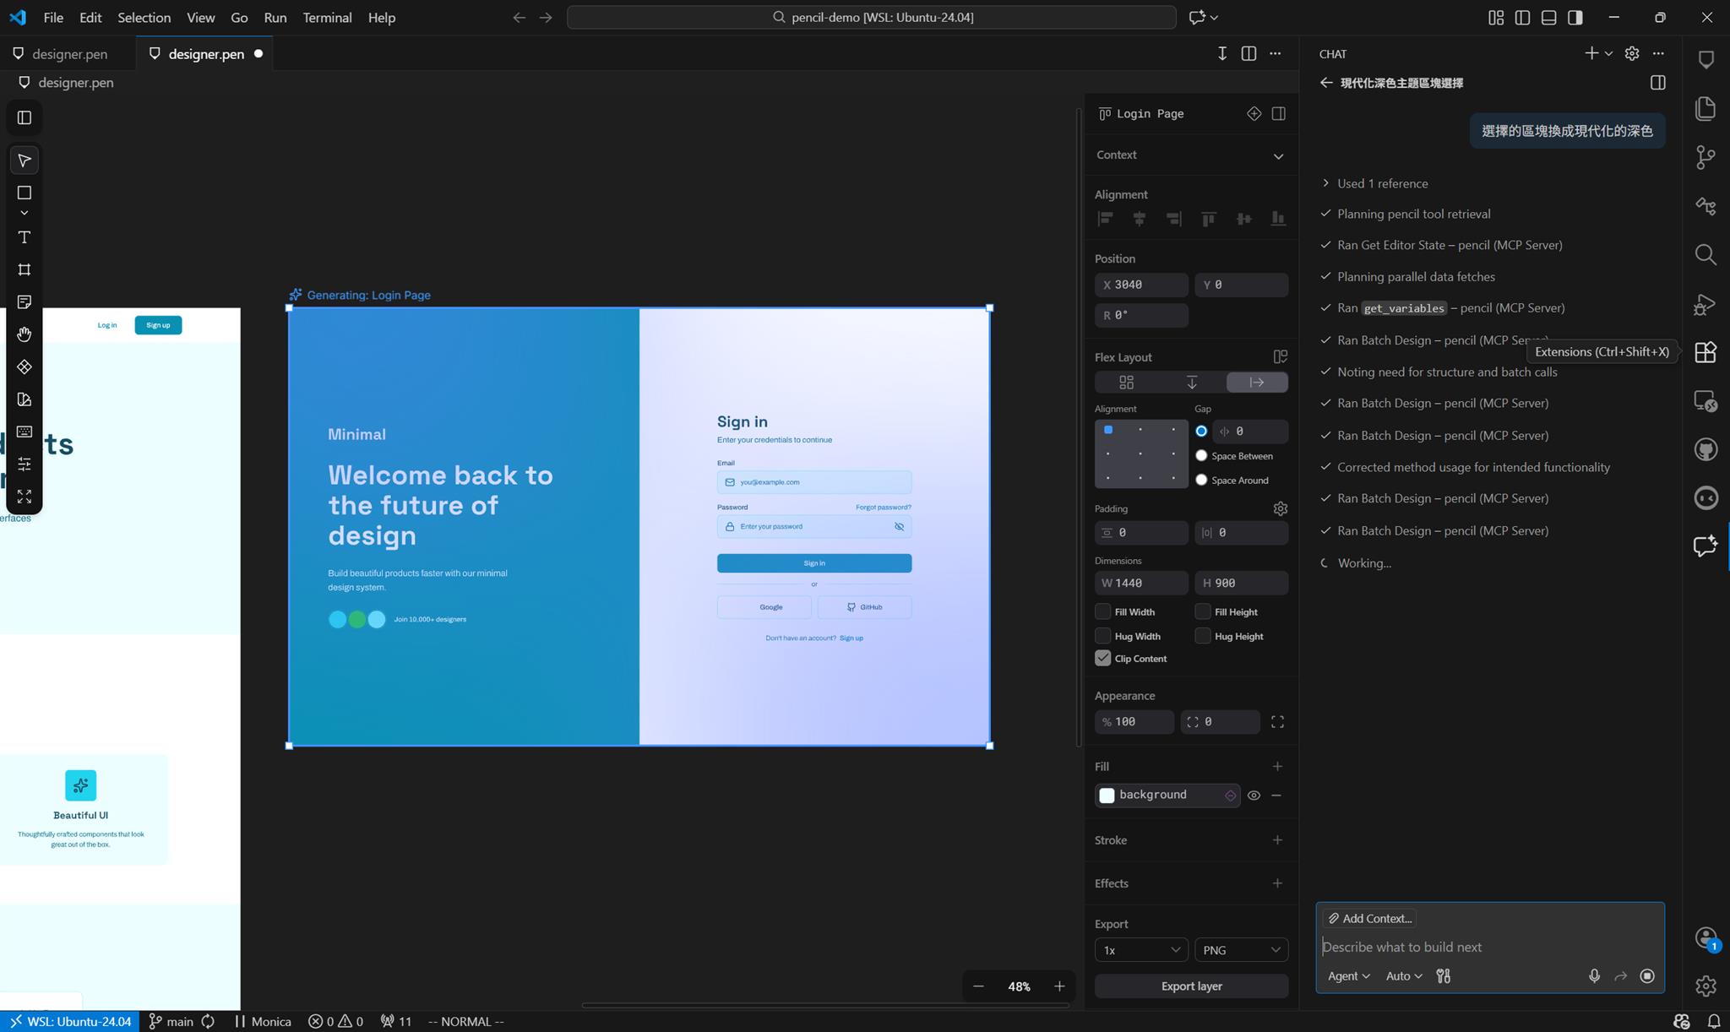Uncheck the Clip Content checkbox
This screenshot has height=1032, width=1730.
[x=1103, y=659]
